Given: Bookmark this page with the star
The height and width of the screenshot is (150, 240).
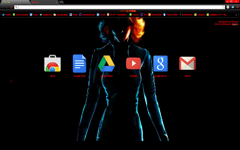Looking at the screenshot, I should pyautogui.click(x=223, y=7).
